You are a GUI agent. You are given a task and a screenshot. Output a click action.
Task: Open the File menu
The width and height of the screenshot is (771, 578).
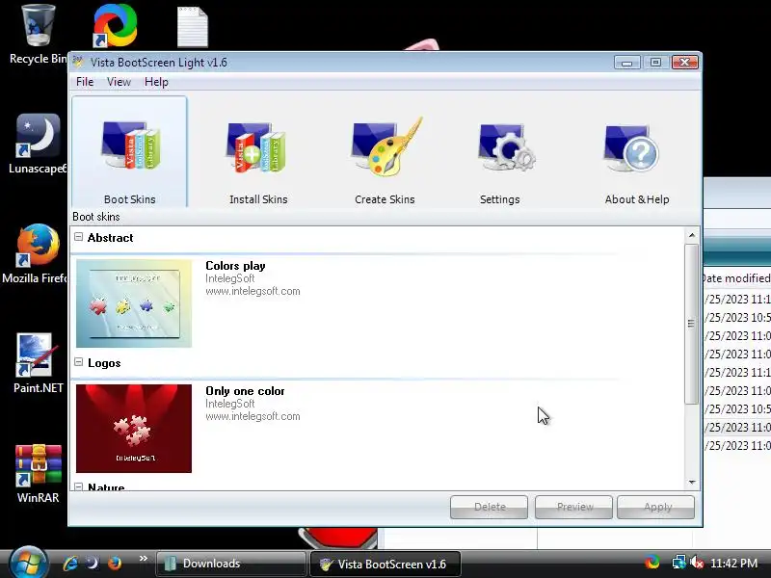click(85, 82)
